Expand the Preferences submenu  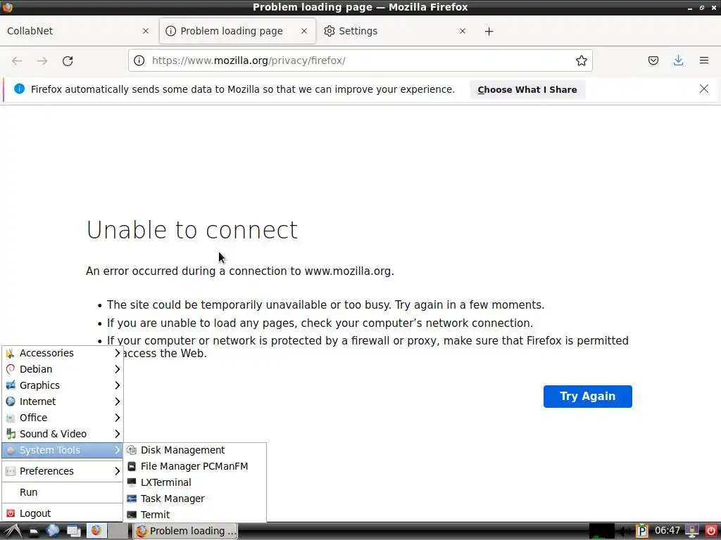tap(63, 471)
